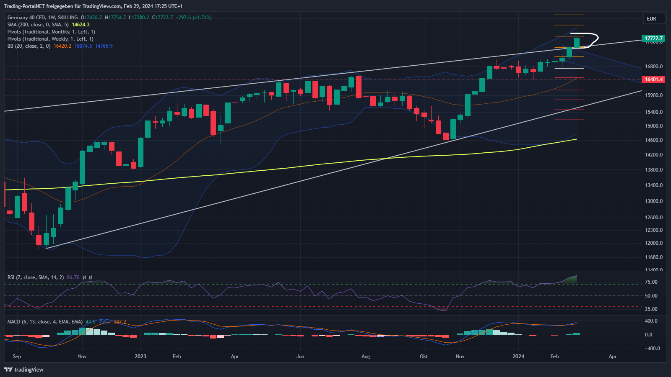
Task: Select the Germany 40 CFD symbol title
Action: pyautogui.click(x=42, y=18)
